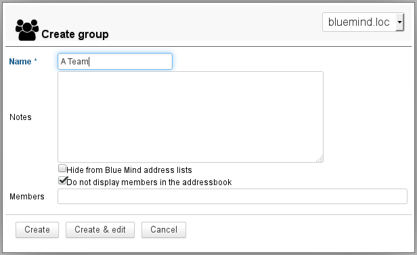This screenshot has height=255, width=417.
Task: Click the blue Name label
Action: [x=20, y=62]
